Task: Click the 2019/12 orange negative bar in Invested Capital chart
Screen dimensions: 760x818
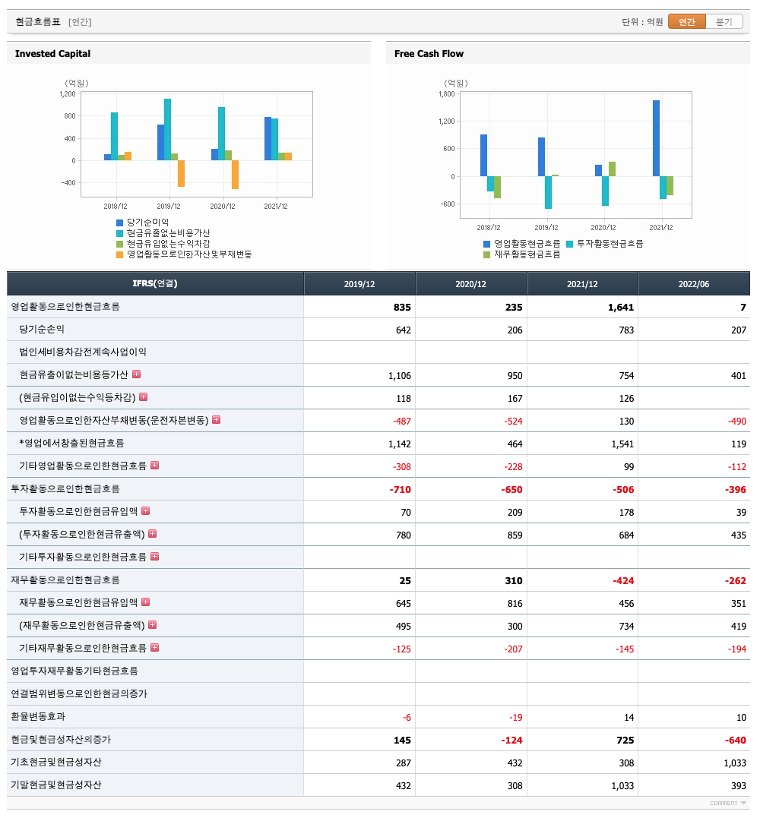Action: pyautogui.click(x=181, y=173)
